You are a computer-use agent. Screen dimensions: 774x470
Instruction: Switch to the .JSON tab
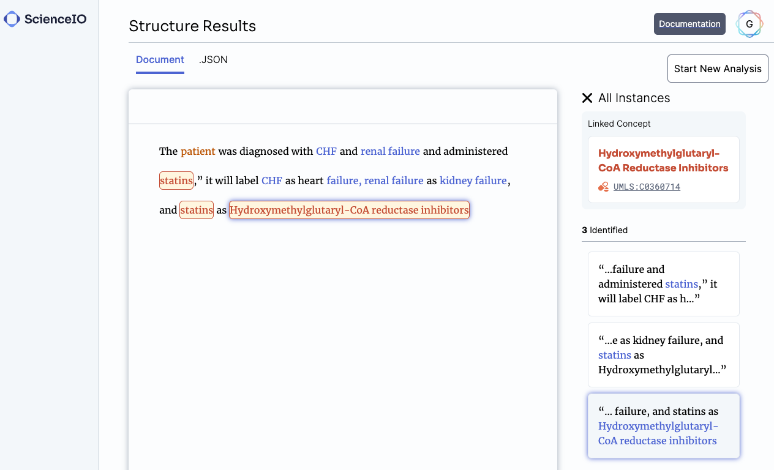[x=213, y=59]
